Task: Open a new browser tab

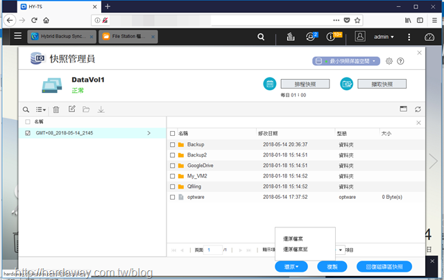Action: [108, 6]
